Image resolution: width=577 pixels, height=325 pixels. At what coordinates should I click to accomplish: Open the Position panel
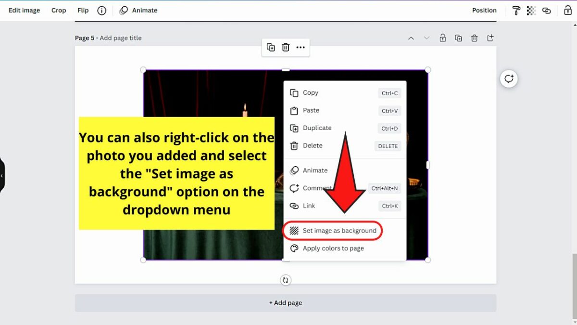coord(484,10)
